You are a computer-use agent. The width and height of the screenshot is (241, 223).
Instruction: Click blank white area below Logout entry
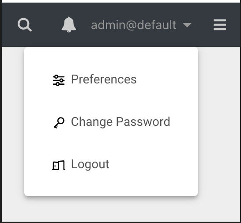coord(111,186)
